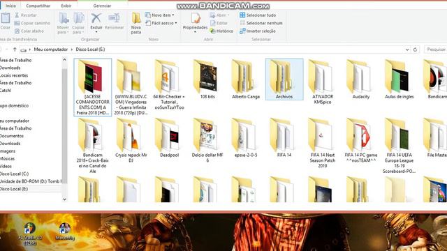Select Vingadores Guerra Infinita folder
Image resolution: width=447 pixels, height=251 pixels.
pyautogui.click(x=131, y=87)
